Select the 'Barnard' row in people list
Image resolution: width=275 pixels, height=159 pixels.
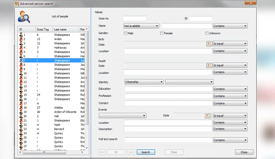52,129
